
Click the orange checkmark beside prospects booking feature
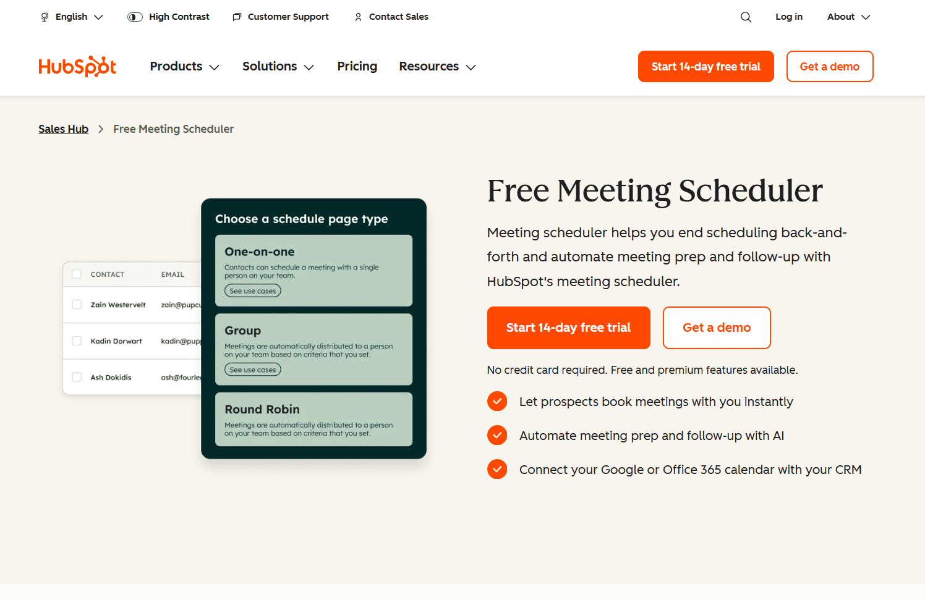point(497,401)
